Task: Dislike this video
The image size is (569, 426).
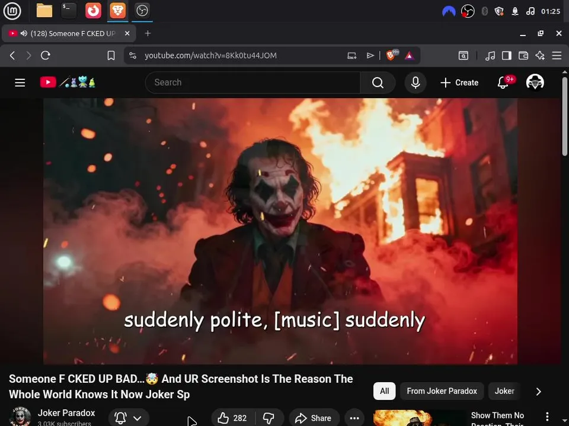Action: coord(269,418)
